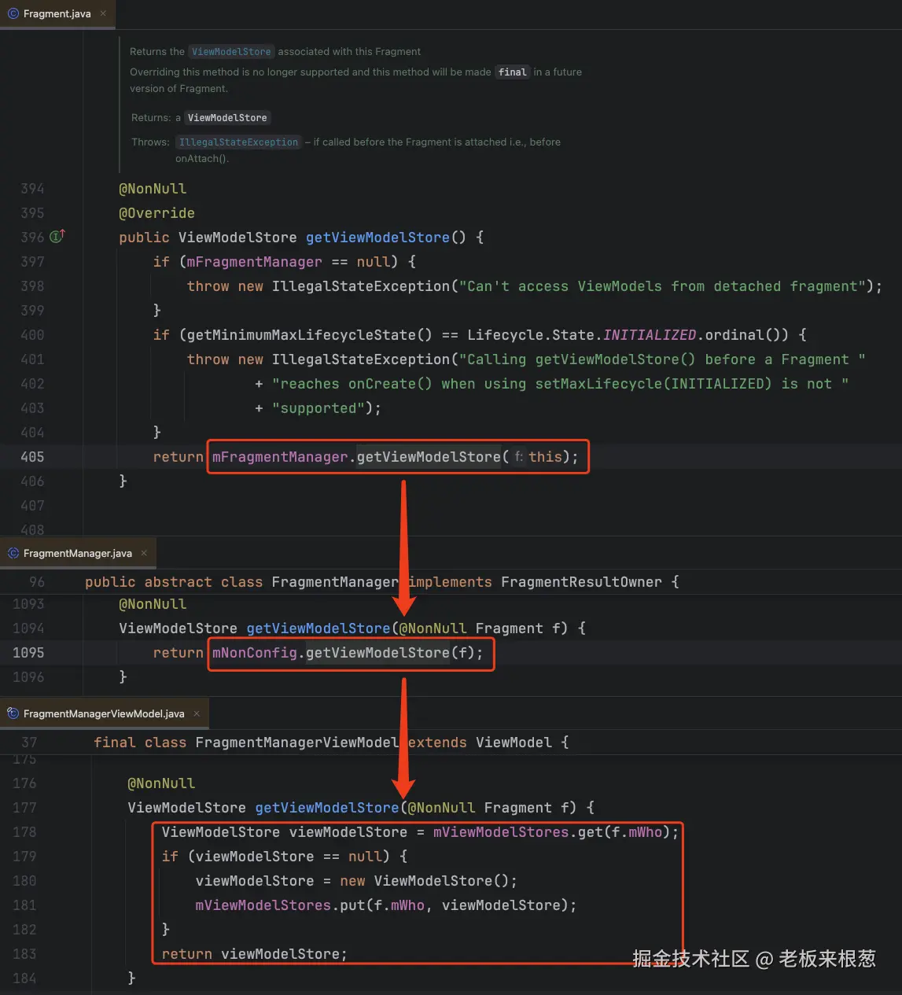Switch to the Fragment.java tab
Screen dimensions: 902x995
[x=57, y=14]
